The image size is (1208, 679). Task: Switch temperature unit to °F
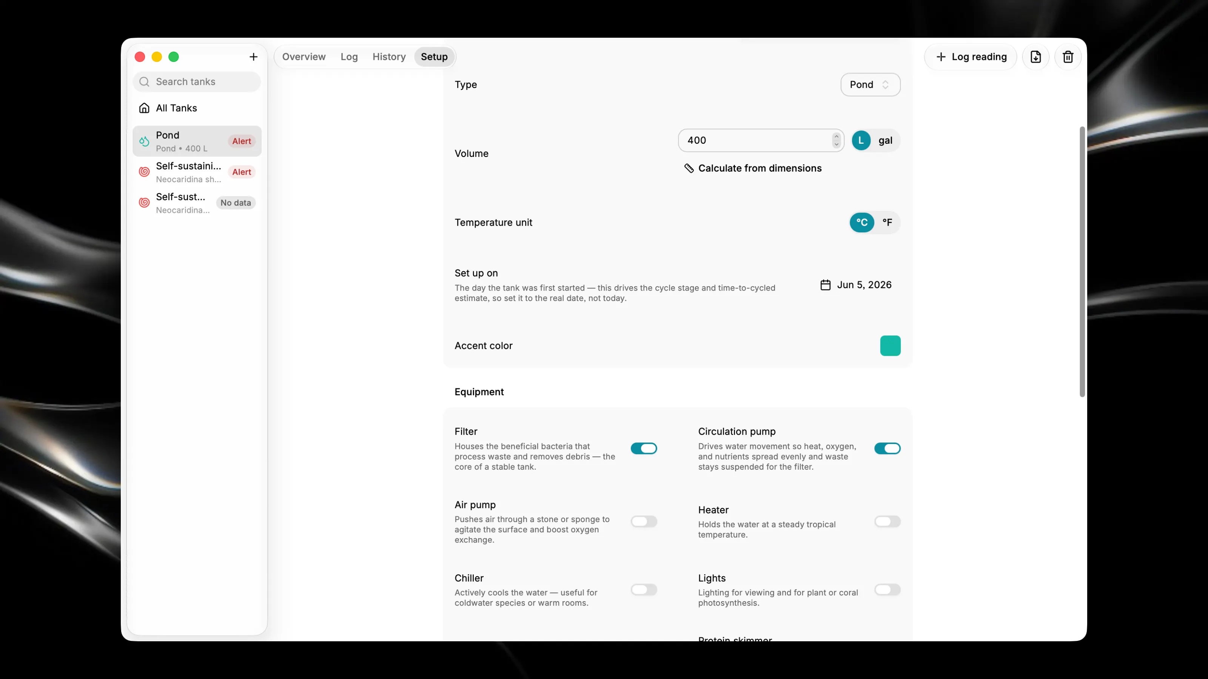point(887,223)
